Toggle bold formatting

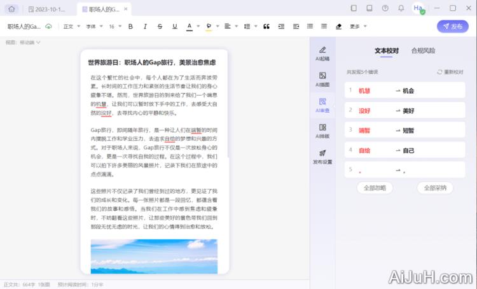coord(130,26)
